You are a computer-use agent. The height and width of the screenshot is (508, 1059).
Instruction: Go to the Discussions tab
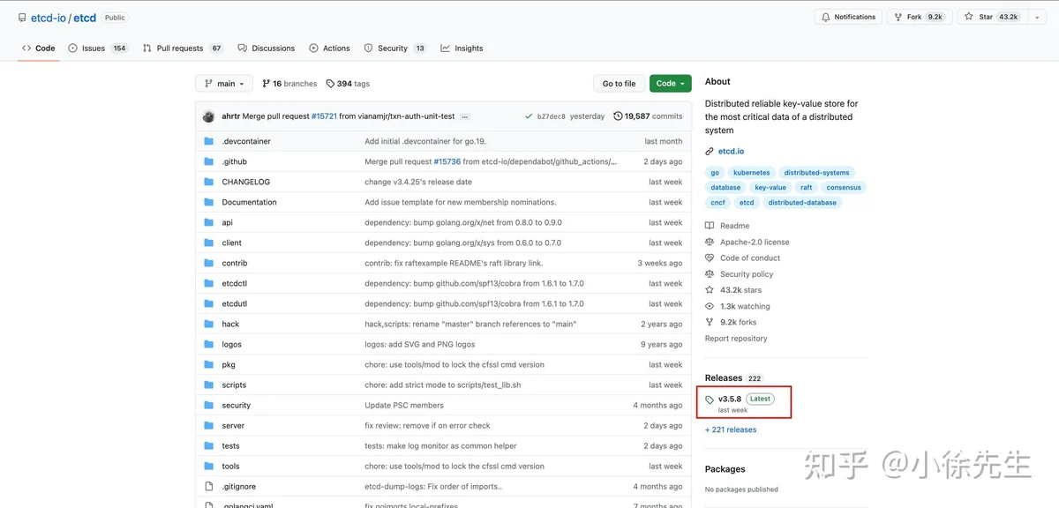[x=267, y=49]
